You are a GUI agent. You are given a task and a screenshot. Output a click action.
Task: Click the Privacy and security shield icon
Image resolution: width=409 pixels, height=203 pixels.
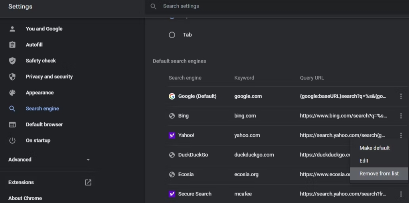click(x=12, y=77)
